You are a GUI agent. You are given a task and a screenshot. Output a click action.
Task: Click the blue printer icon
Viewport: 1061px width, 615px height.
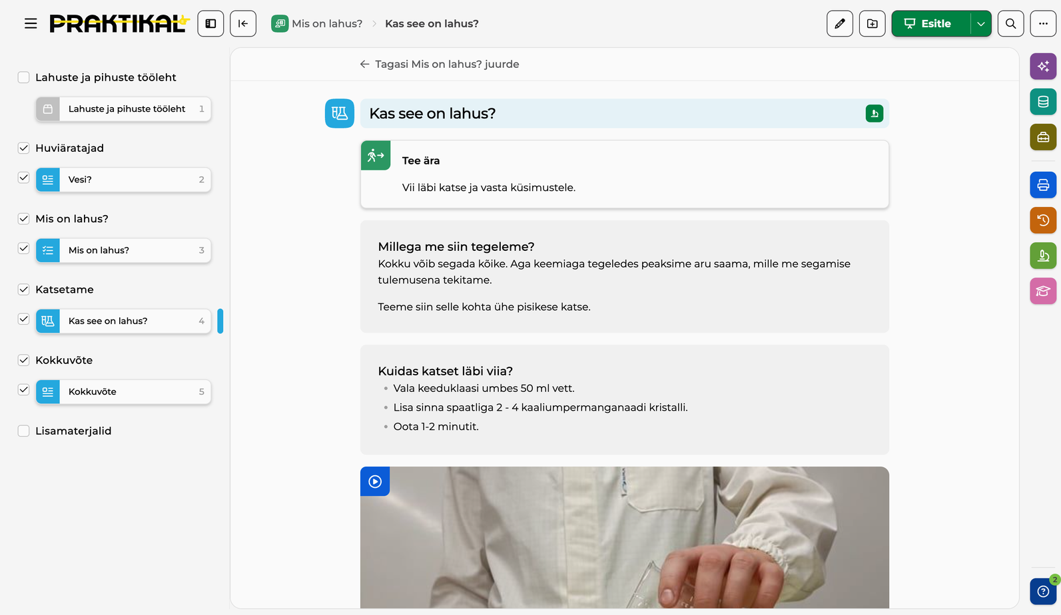[x=1043, y=185]
